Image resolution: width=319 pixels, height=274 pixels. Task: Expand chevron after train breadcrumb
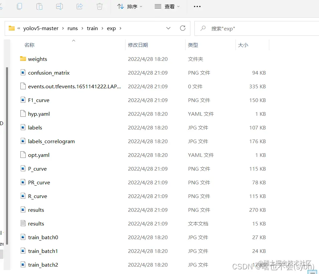click(x=103, y=28)
